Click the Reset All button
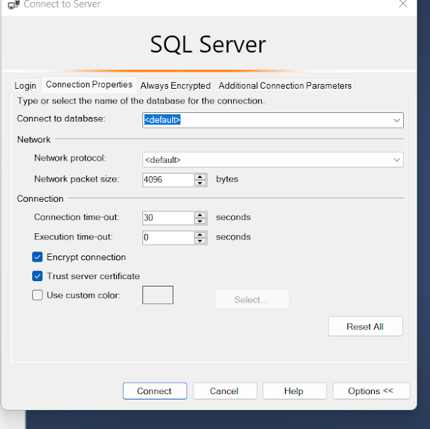This screenshot has width=430, height=429. pyautogui.click(x=365, y=326)
